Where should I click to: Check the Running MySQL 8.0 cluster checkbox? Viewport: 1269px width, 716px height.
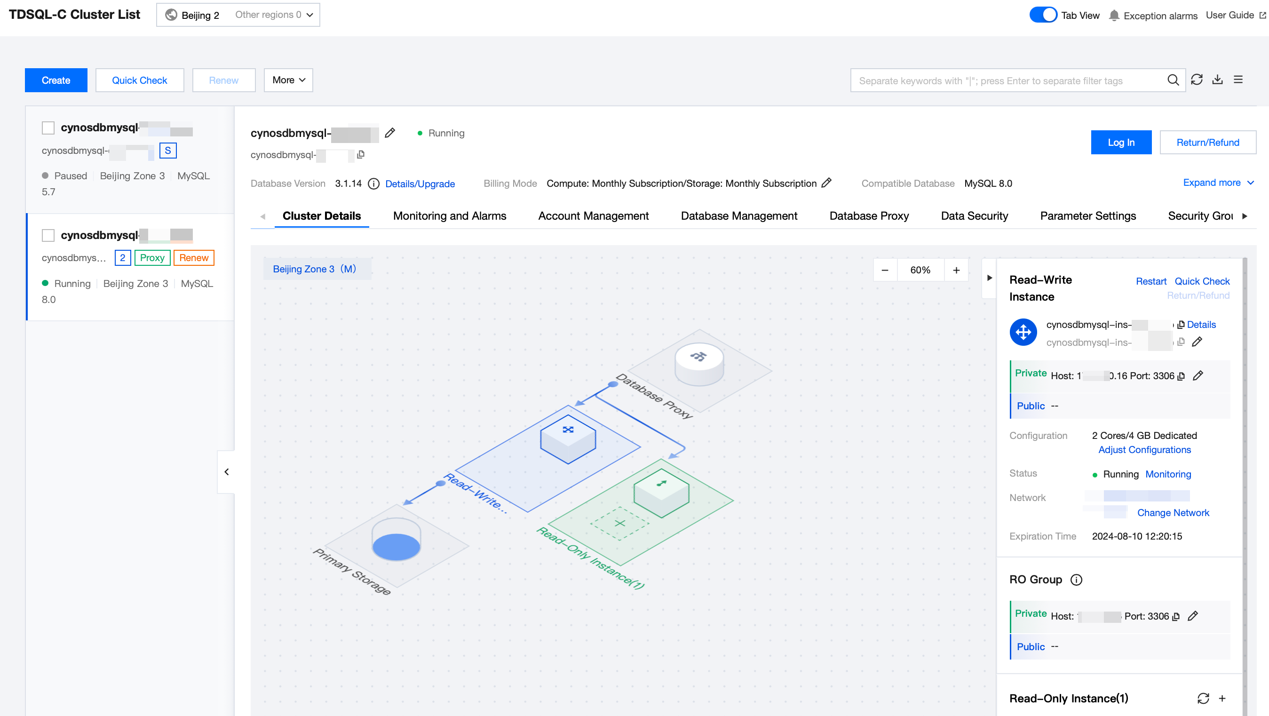pos(48,236)
